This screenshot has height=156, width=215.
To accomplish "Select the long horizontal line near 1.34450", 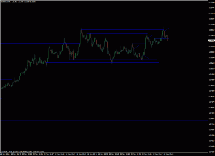I will [x=104, y=121].
